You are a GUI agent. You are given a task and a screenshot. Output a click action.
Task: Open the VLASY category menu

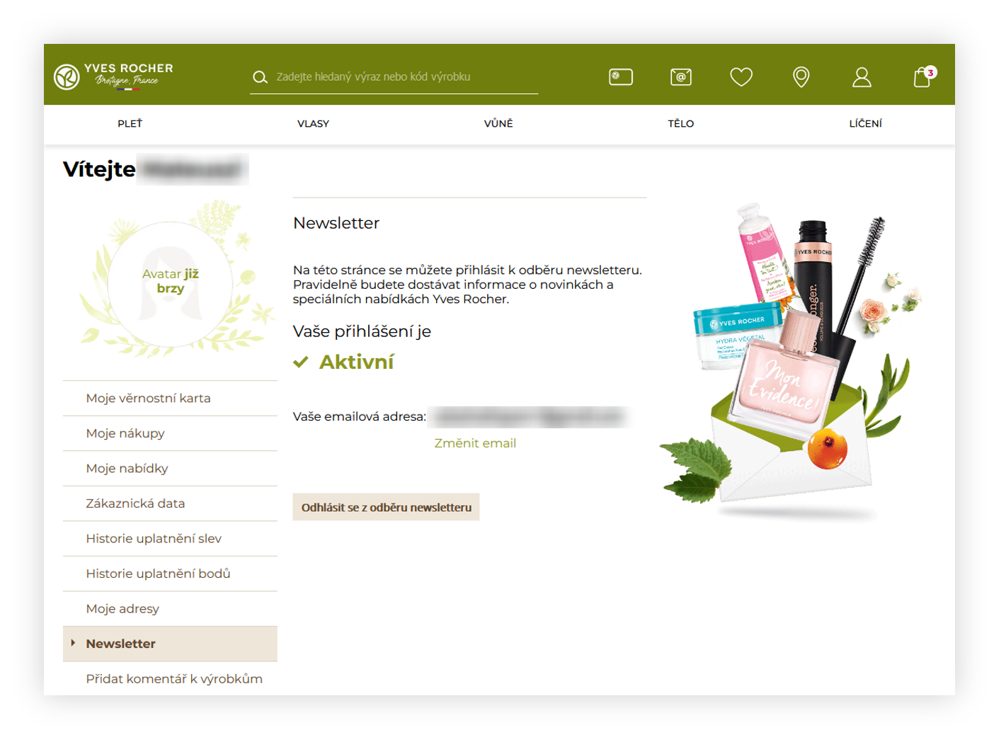click(x=313, y=123)
